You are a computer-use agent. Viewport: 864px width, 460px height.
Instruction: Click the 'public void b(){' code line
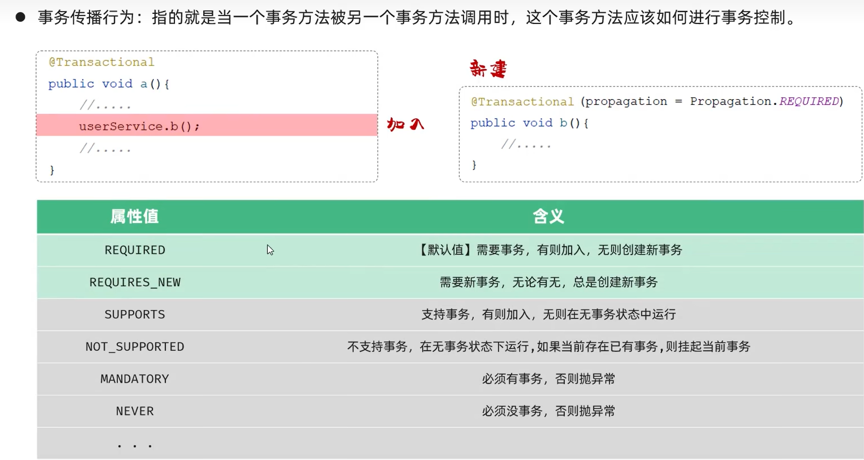[529, 123]
